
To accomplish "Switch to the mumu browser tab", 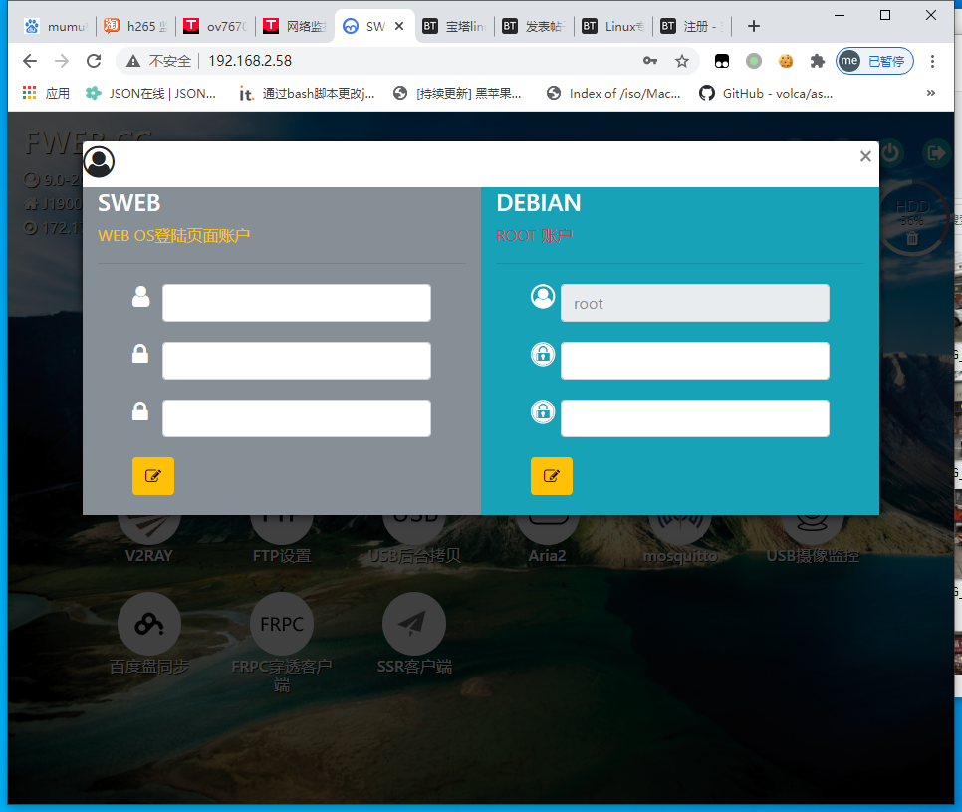I will pos(57,26).
